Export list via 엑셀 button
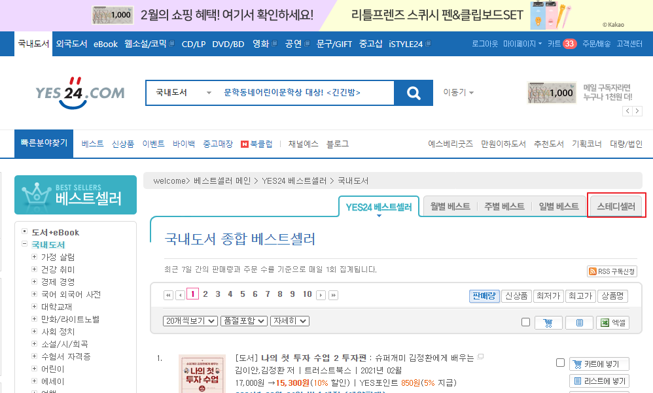This screenshot has height=393, width=653. (612, 322)
